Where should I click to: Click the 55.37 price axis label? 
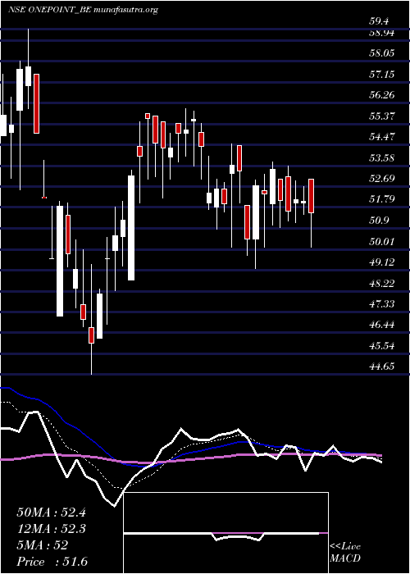[382, 116]
